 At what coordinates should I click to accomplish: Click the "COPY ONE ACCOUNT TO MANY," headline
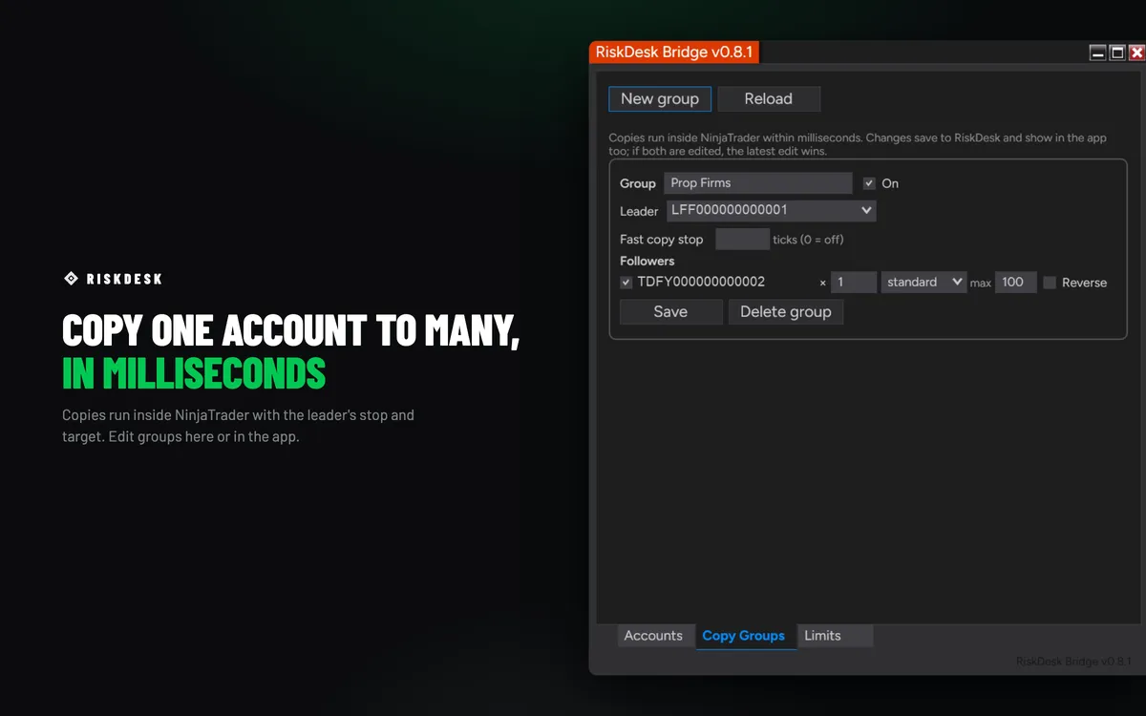[x=291, y=330]
